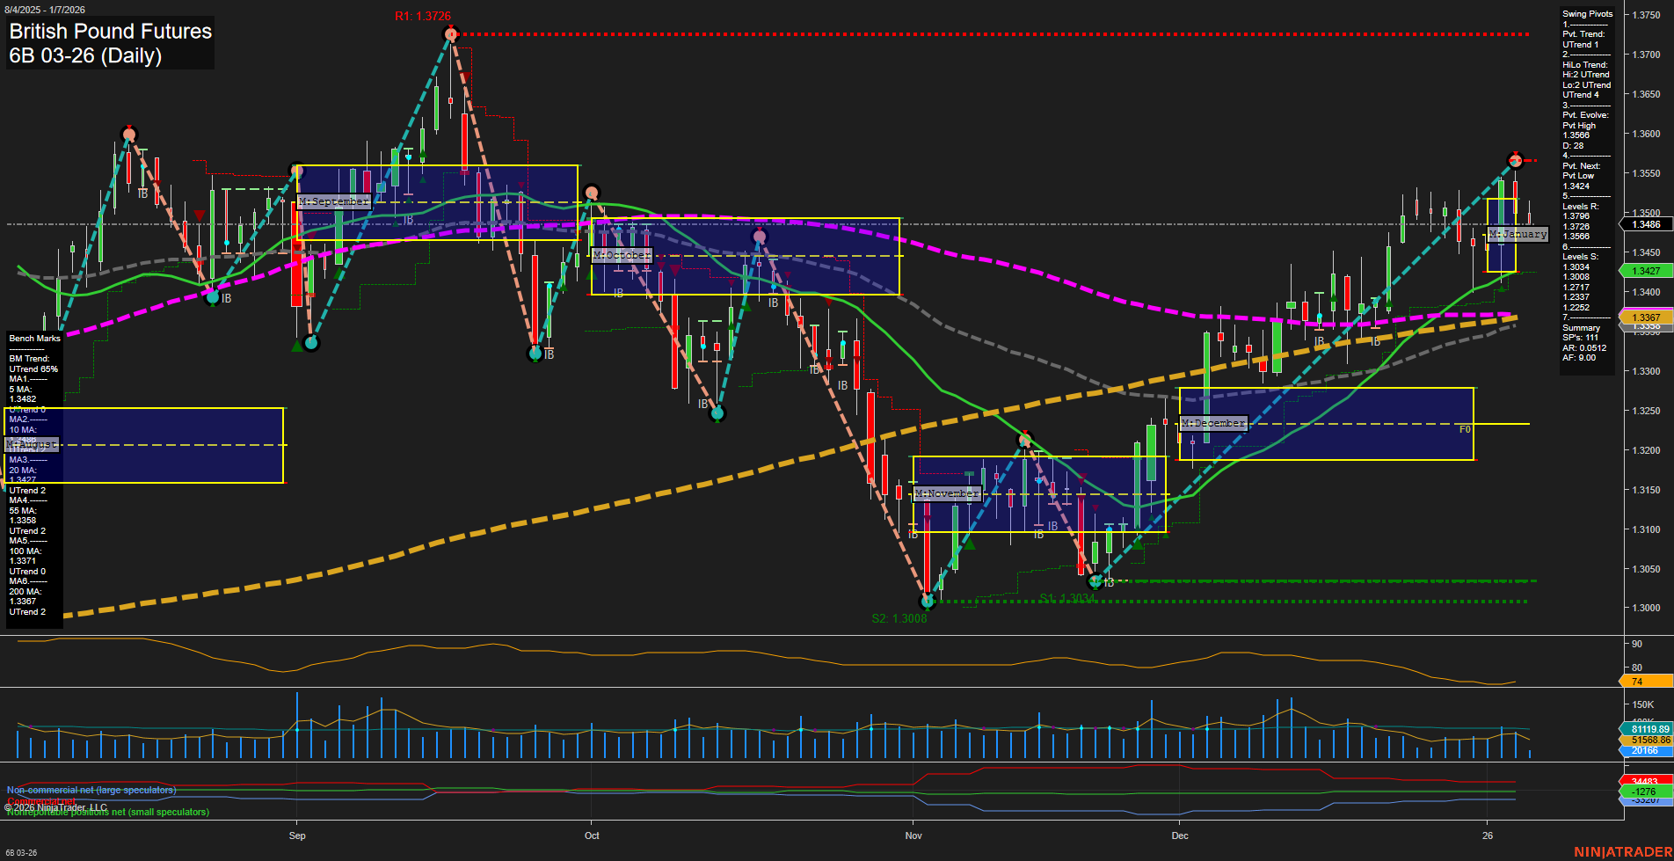
Task: Expand the Bench Marks panel
Action: tap(33, 338)
